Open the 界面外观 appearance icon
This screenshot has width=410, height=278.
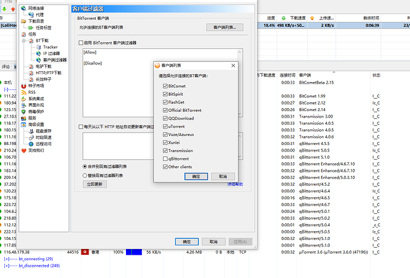(x=24, y=105)
